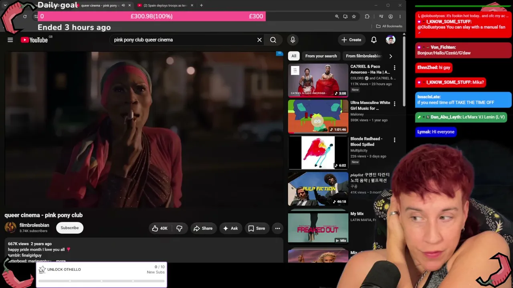Open the Ultra Masculine White Girl Music title
The height and width of the screenshot is (288, 513).
pyautogui.click(x=370, y=106)
